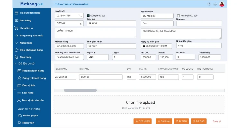
Task: Expand the Nhận hàng menu chevron
Action: point(16,43)
